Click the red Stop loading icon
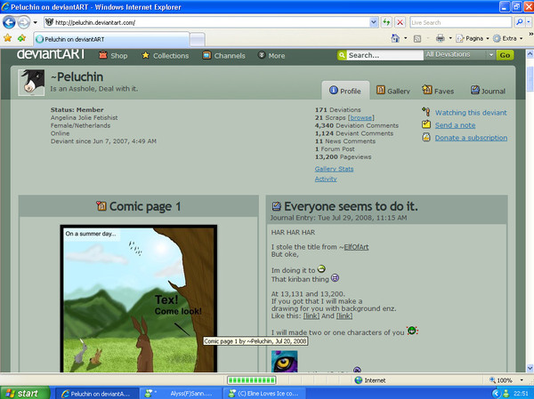 coord(400,22)
